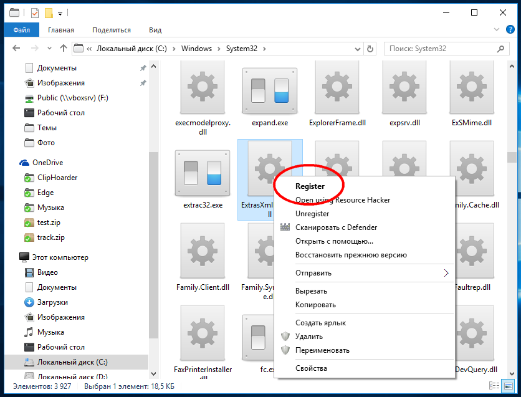The height and width of the screenshot is (397, 521).
Task: Click the shield icon next to Удалить
Action: [286, 337]
